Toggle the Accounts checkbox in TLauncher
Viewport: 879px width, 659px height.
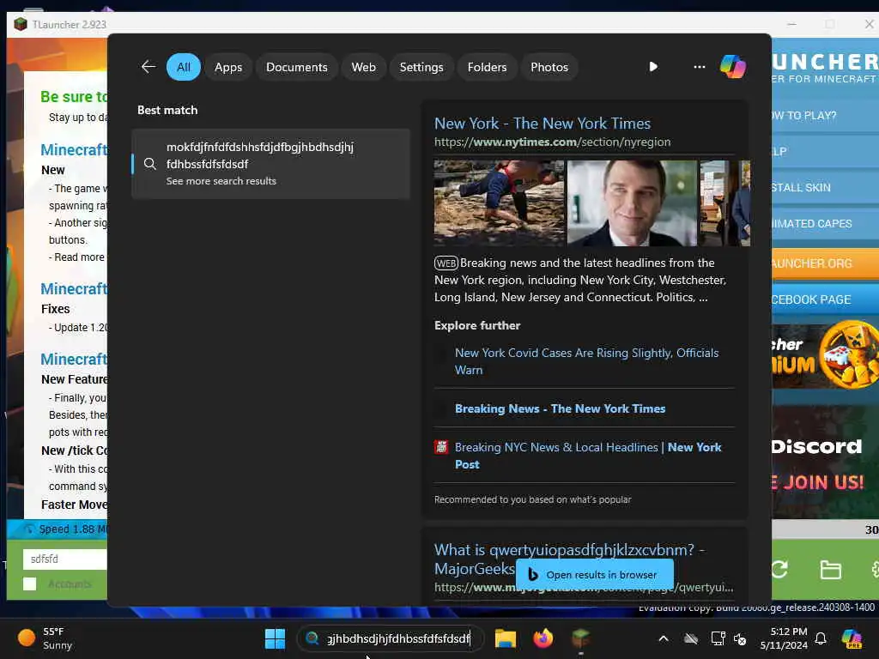30,583
